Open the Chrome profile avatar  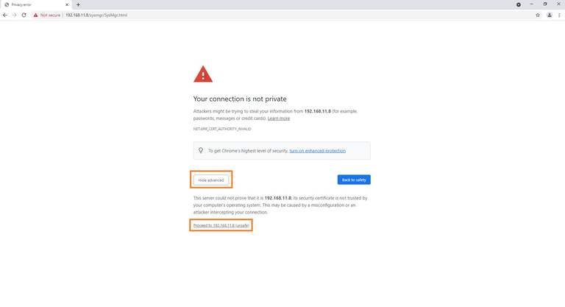pyautogui.click(x=549, y=15)
